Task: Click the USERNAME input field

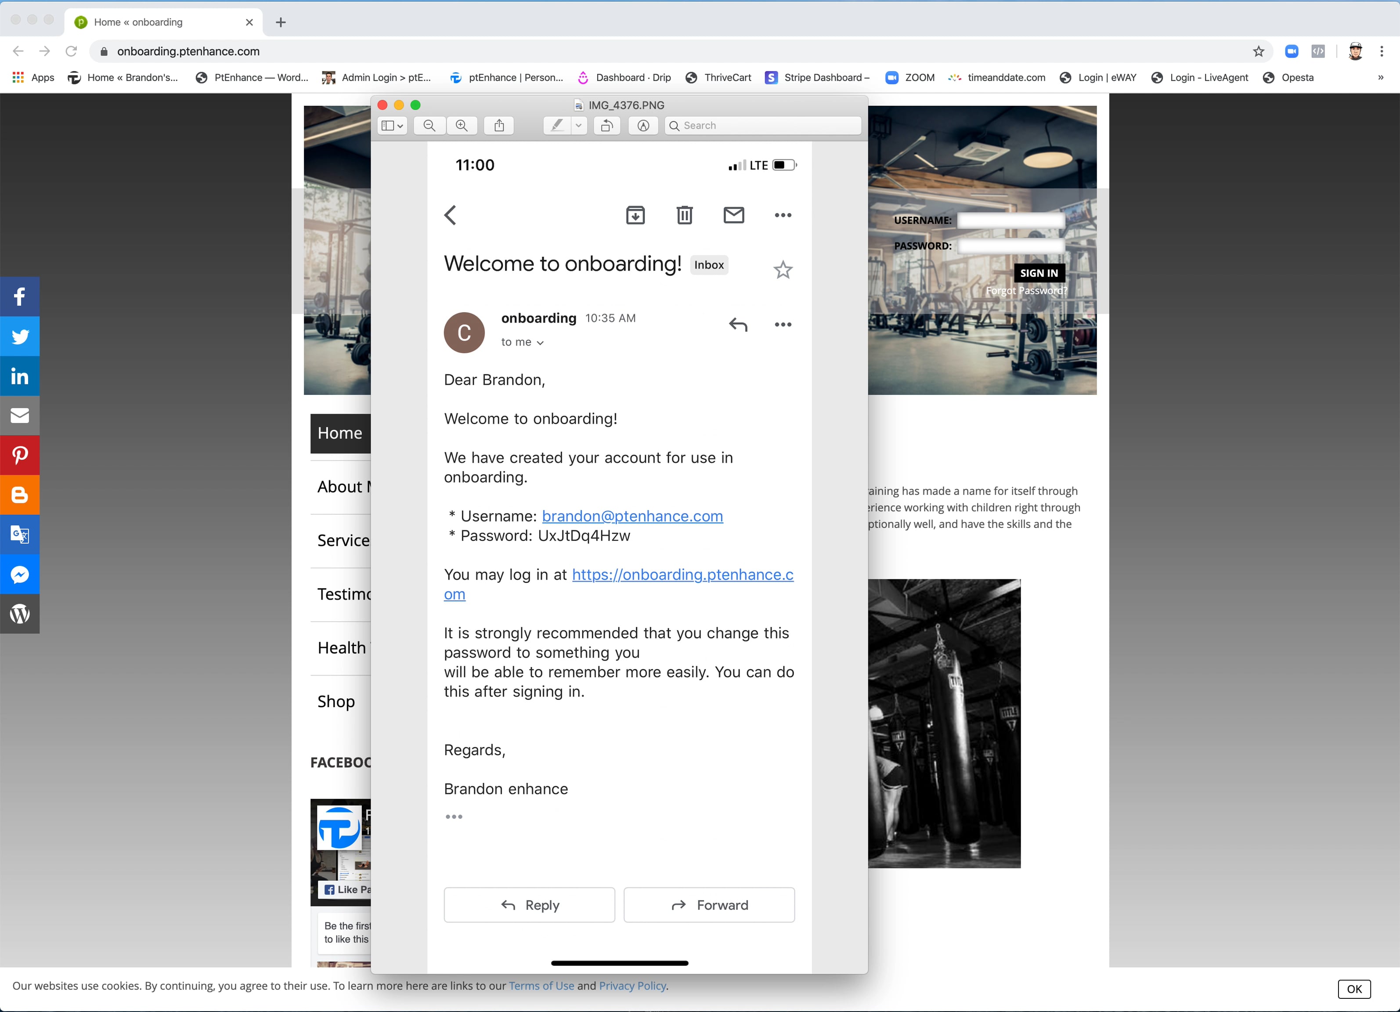Action: click(1010, 220)
